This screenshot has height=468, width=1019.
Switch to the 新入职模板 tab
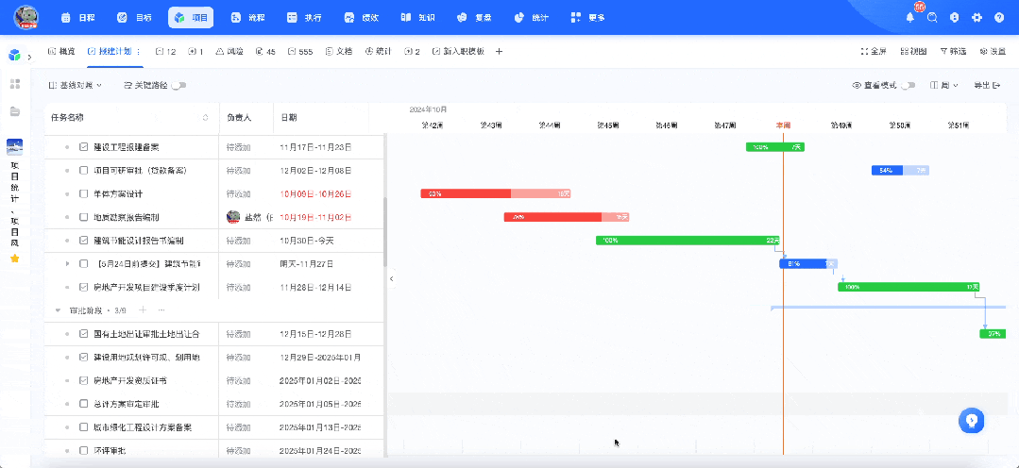point(458,51)
